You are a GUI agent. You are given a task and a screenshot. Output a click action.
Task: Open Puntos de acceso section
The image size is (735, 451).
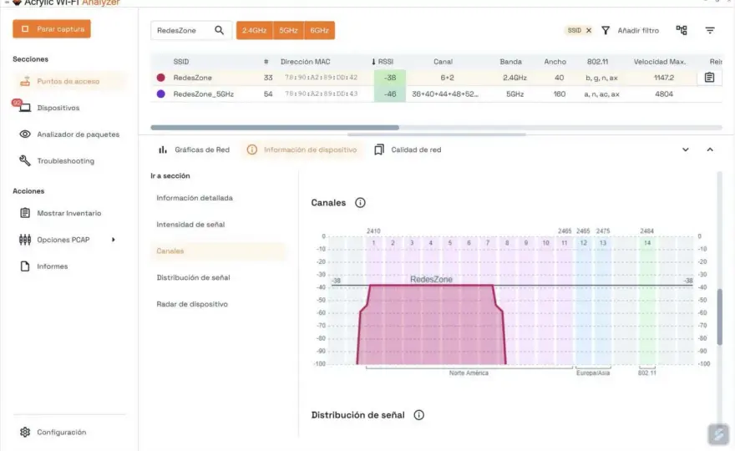click(x=68, y=81)
